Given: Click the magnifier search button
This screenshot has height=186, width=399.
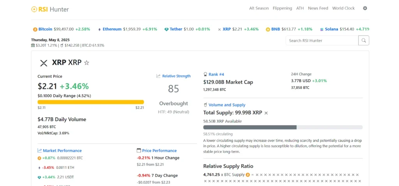Looking at the screenshot, I should (x=364, y=41).
